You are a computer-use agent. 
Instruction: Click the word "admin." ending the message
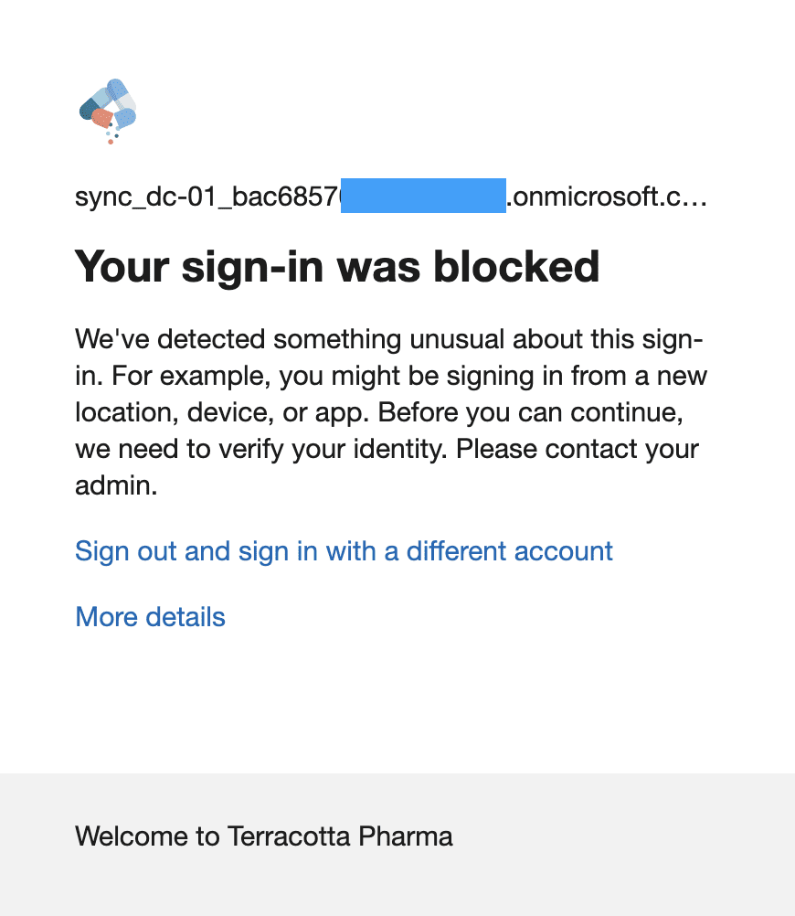[116, 485]
